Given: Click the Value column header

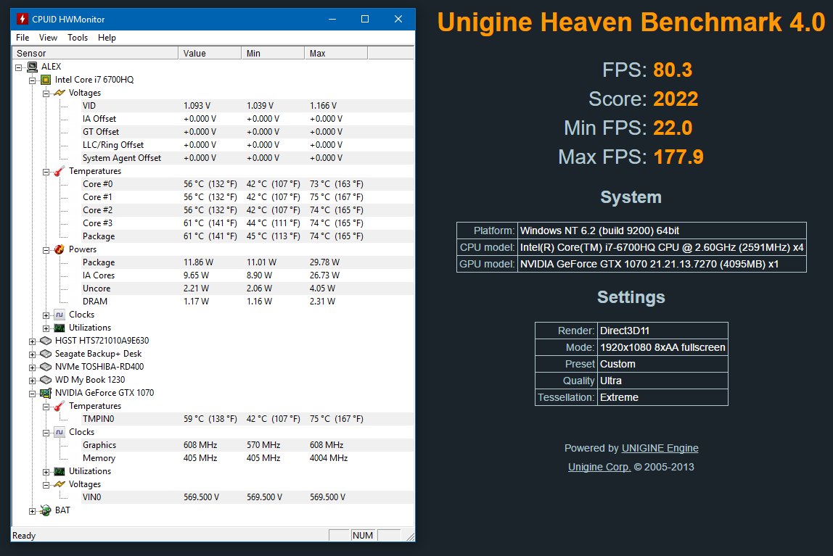Looking at the screenshot, I should (x=210, y=53).
